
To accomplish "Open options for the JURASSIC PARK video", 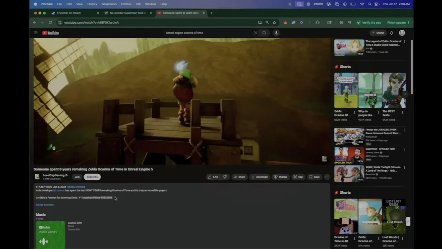I will click(x=404, y=130).
